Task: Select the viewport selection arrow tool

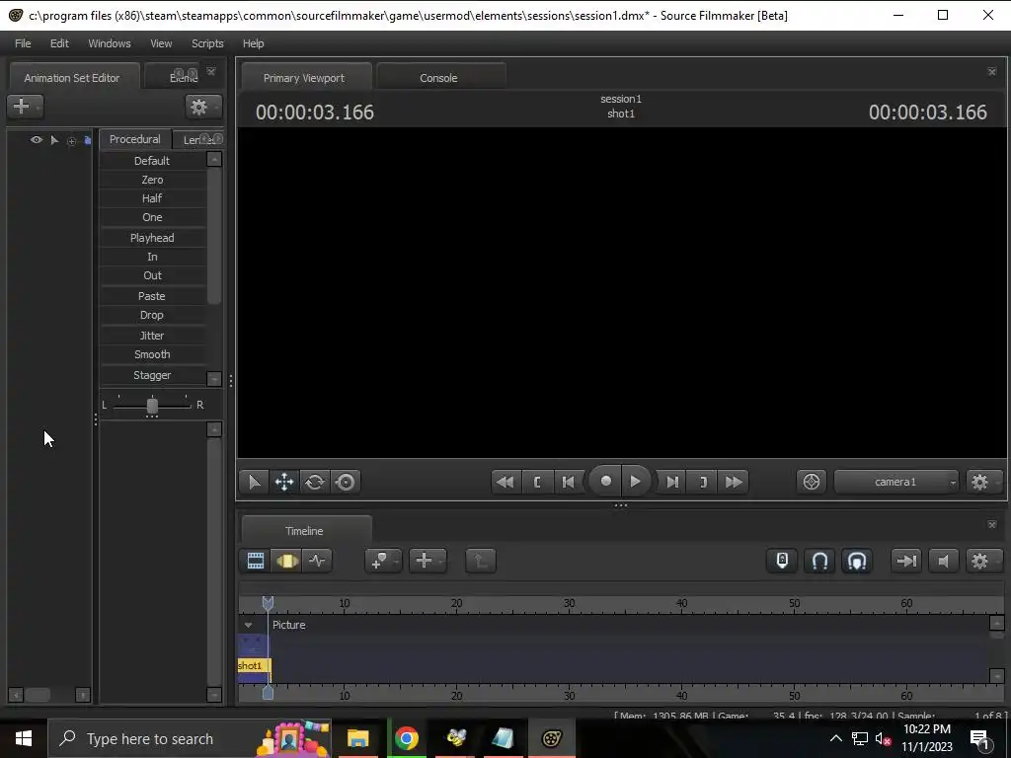Action: [x=254, y=482]
